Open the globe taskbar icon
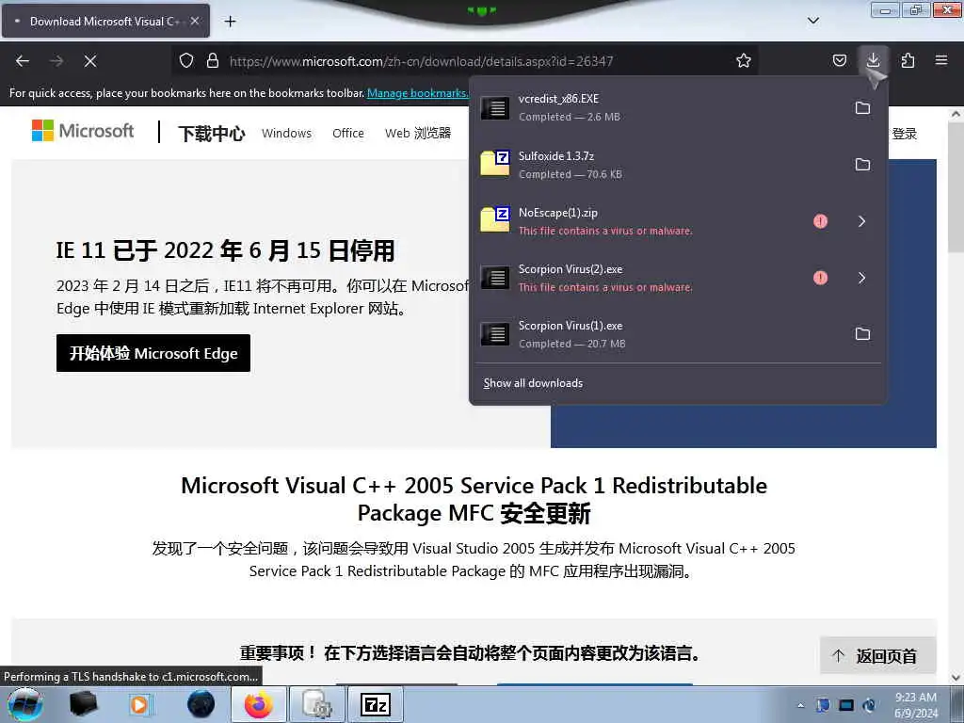964x723 pixels. [x=201, y=704]
